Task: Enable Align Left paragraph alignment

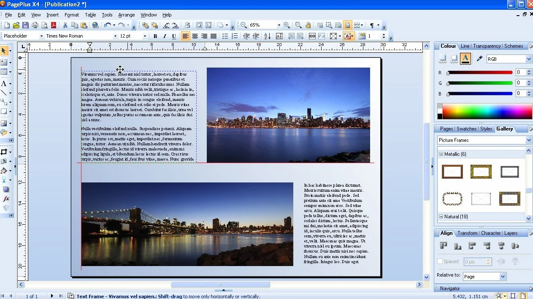Action: [185, 36]
